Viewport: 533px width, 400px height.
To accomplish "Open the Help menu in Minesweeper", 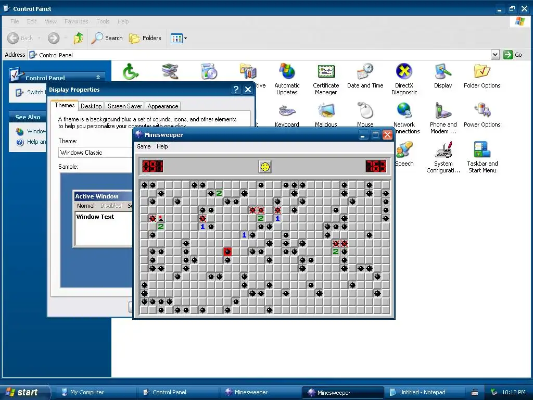I will 162,146.
